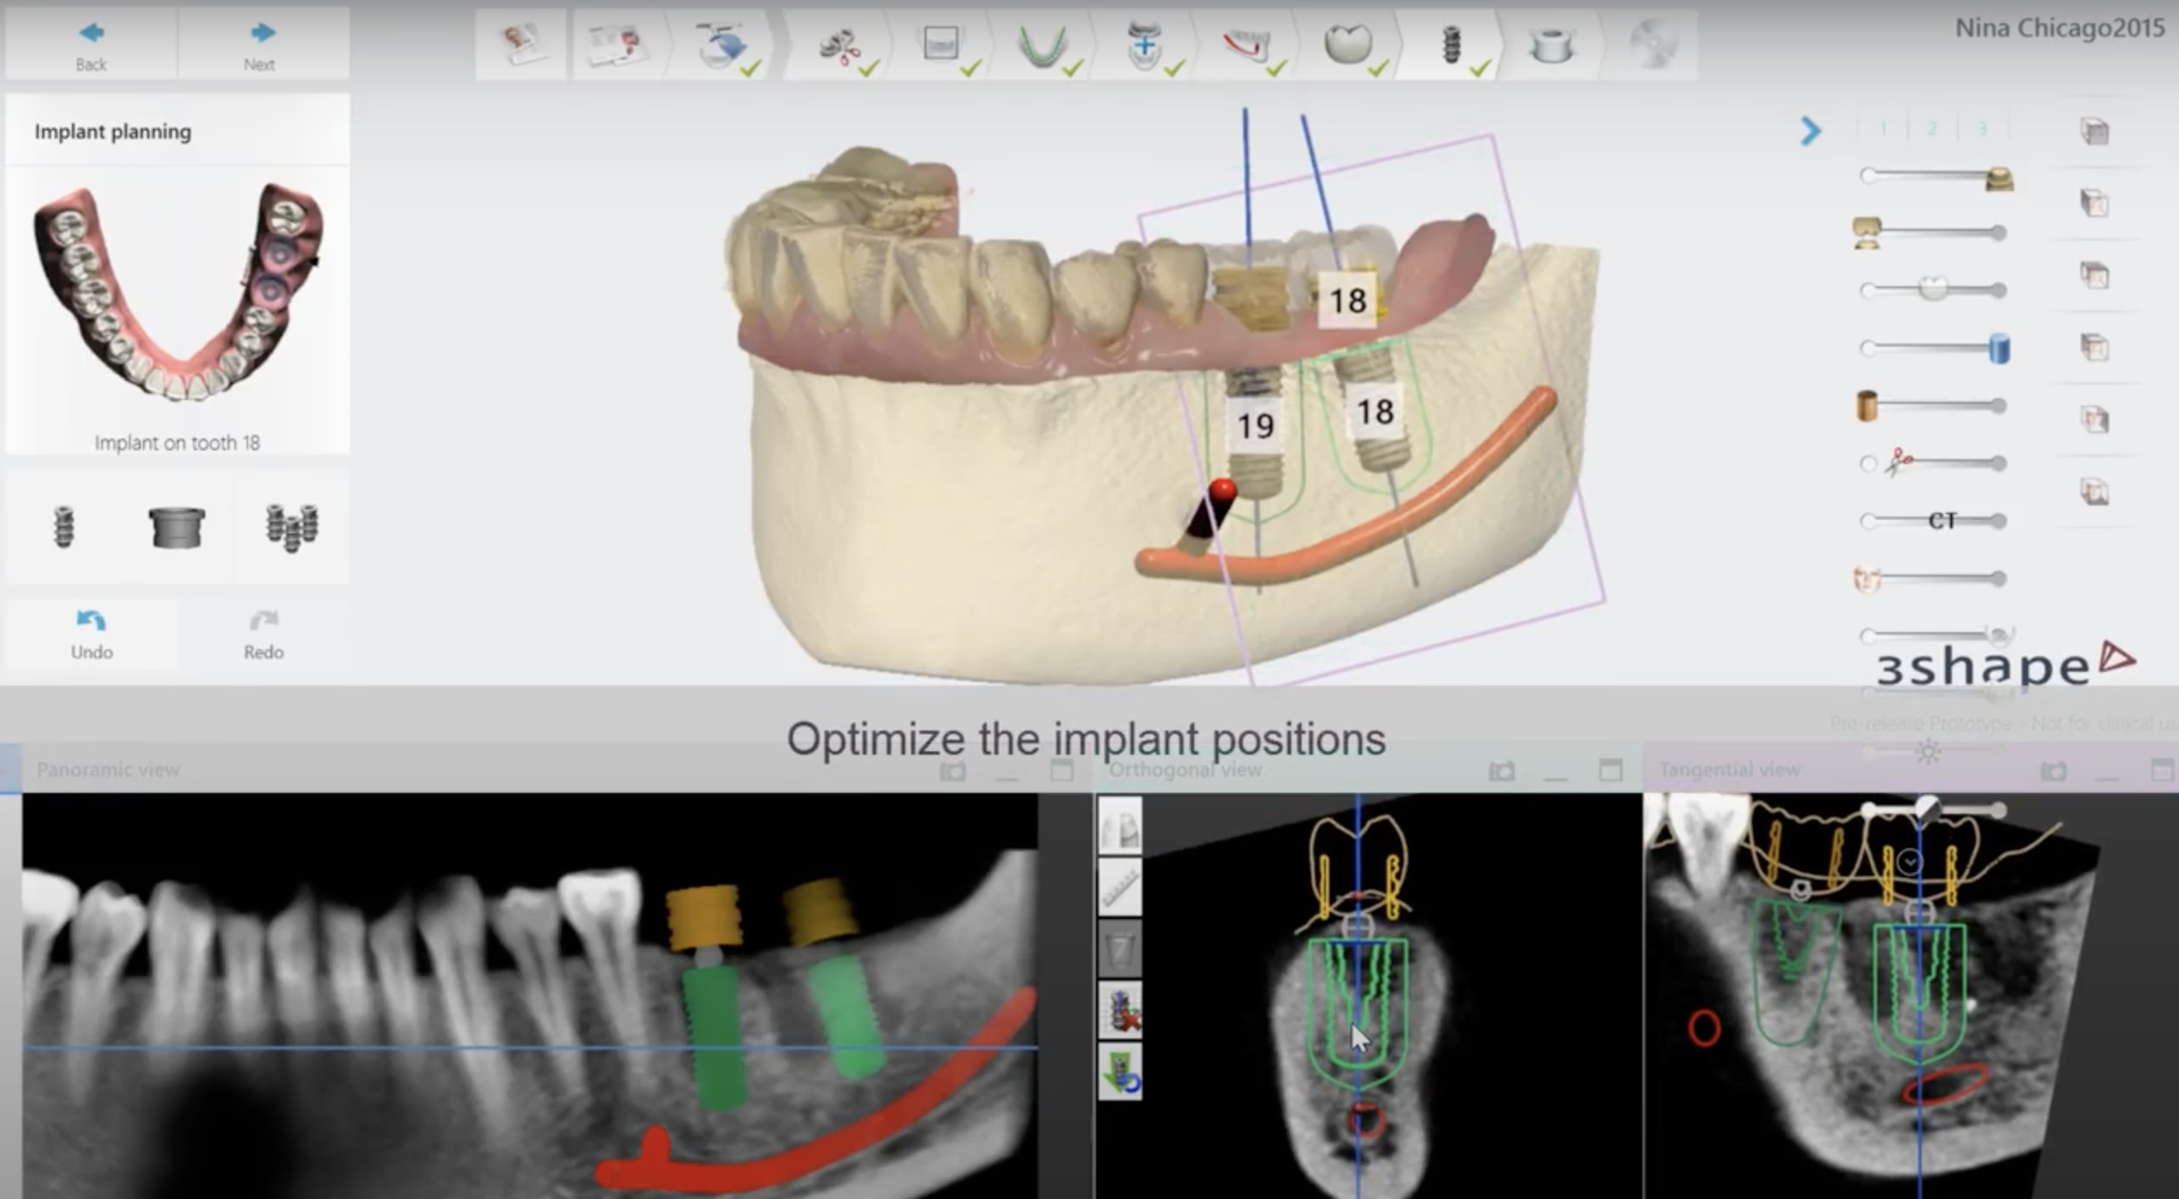Select the single implant tool icon
This screenshot has width=2179, height=1199.
[64, 526]
